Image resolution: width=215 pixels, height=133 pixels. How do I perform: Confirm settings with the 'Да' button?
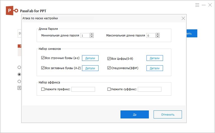pos(135,114)
